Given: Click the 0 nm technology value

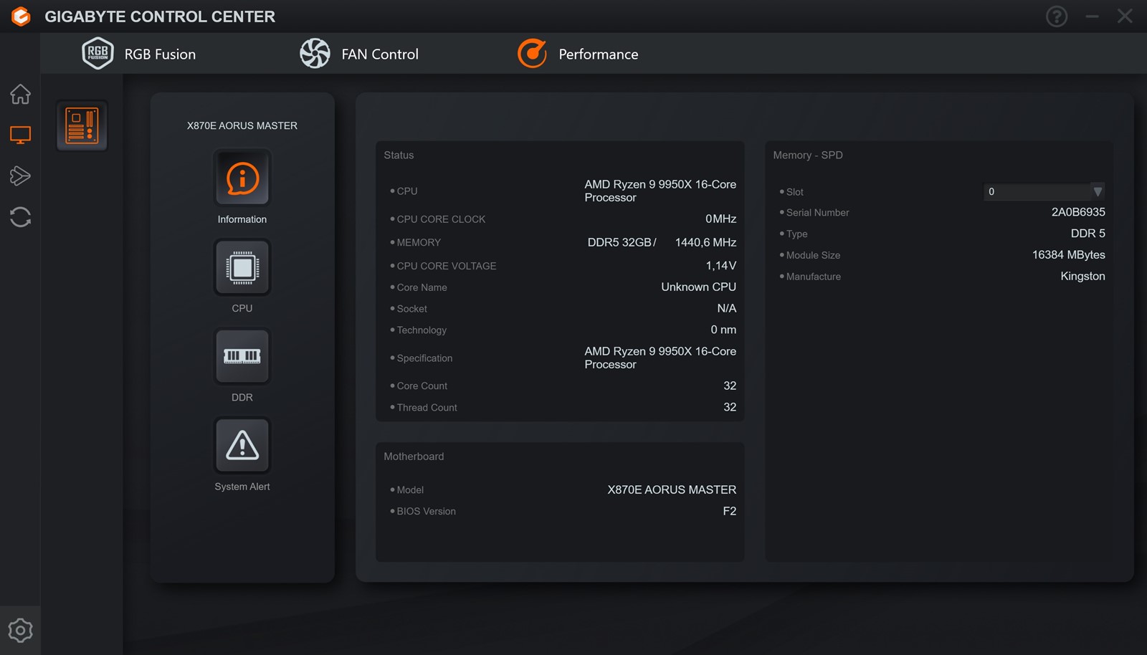Looking at the screenshot, I should point(723,330).
